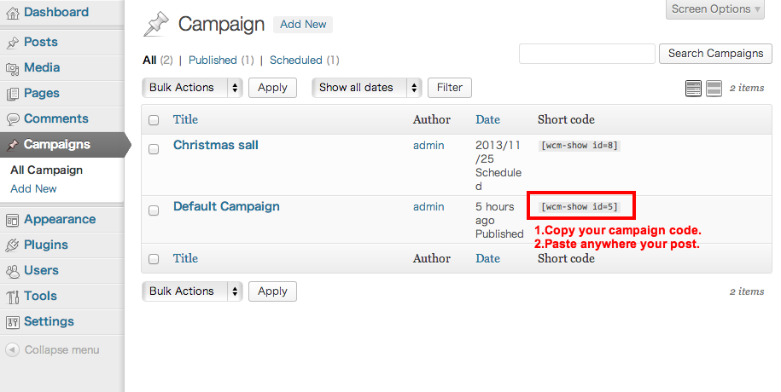Check the Default Campaign row checkbox
This screenshot has height=392, width=781.
click(154, 210)
